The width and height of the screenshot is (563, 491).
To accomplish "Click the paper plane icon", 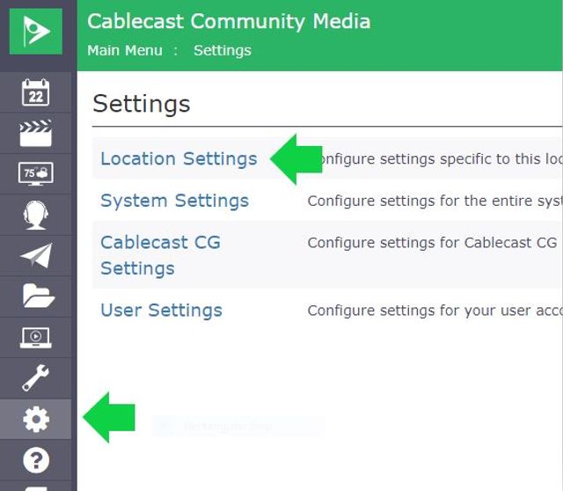I will (36, 256).
